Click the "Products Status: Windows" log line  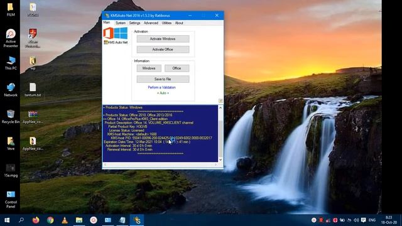[x=123, y=107]
